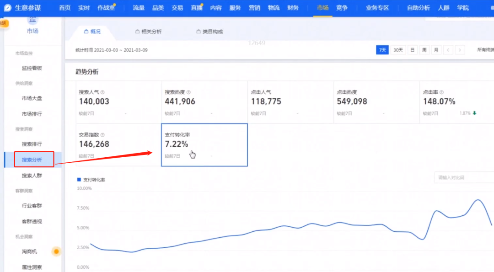Viewport: 494px width, 272px height.
Task: Click the 统计时间 date range text
Action: [x=112, y=50]
